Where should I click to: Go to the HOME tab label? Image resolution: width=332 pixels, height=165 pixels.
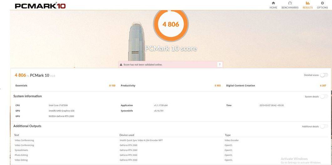pyautogui.click(x=273, y=8)
